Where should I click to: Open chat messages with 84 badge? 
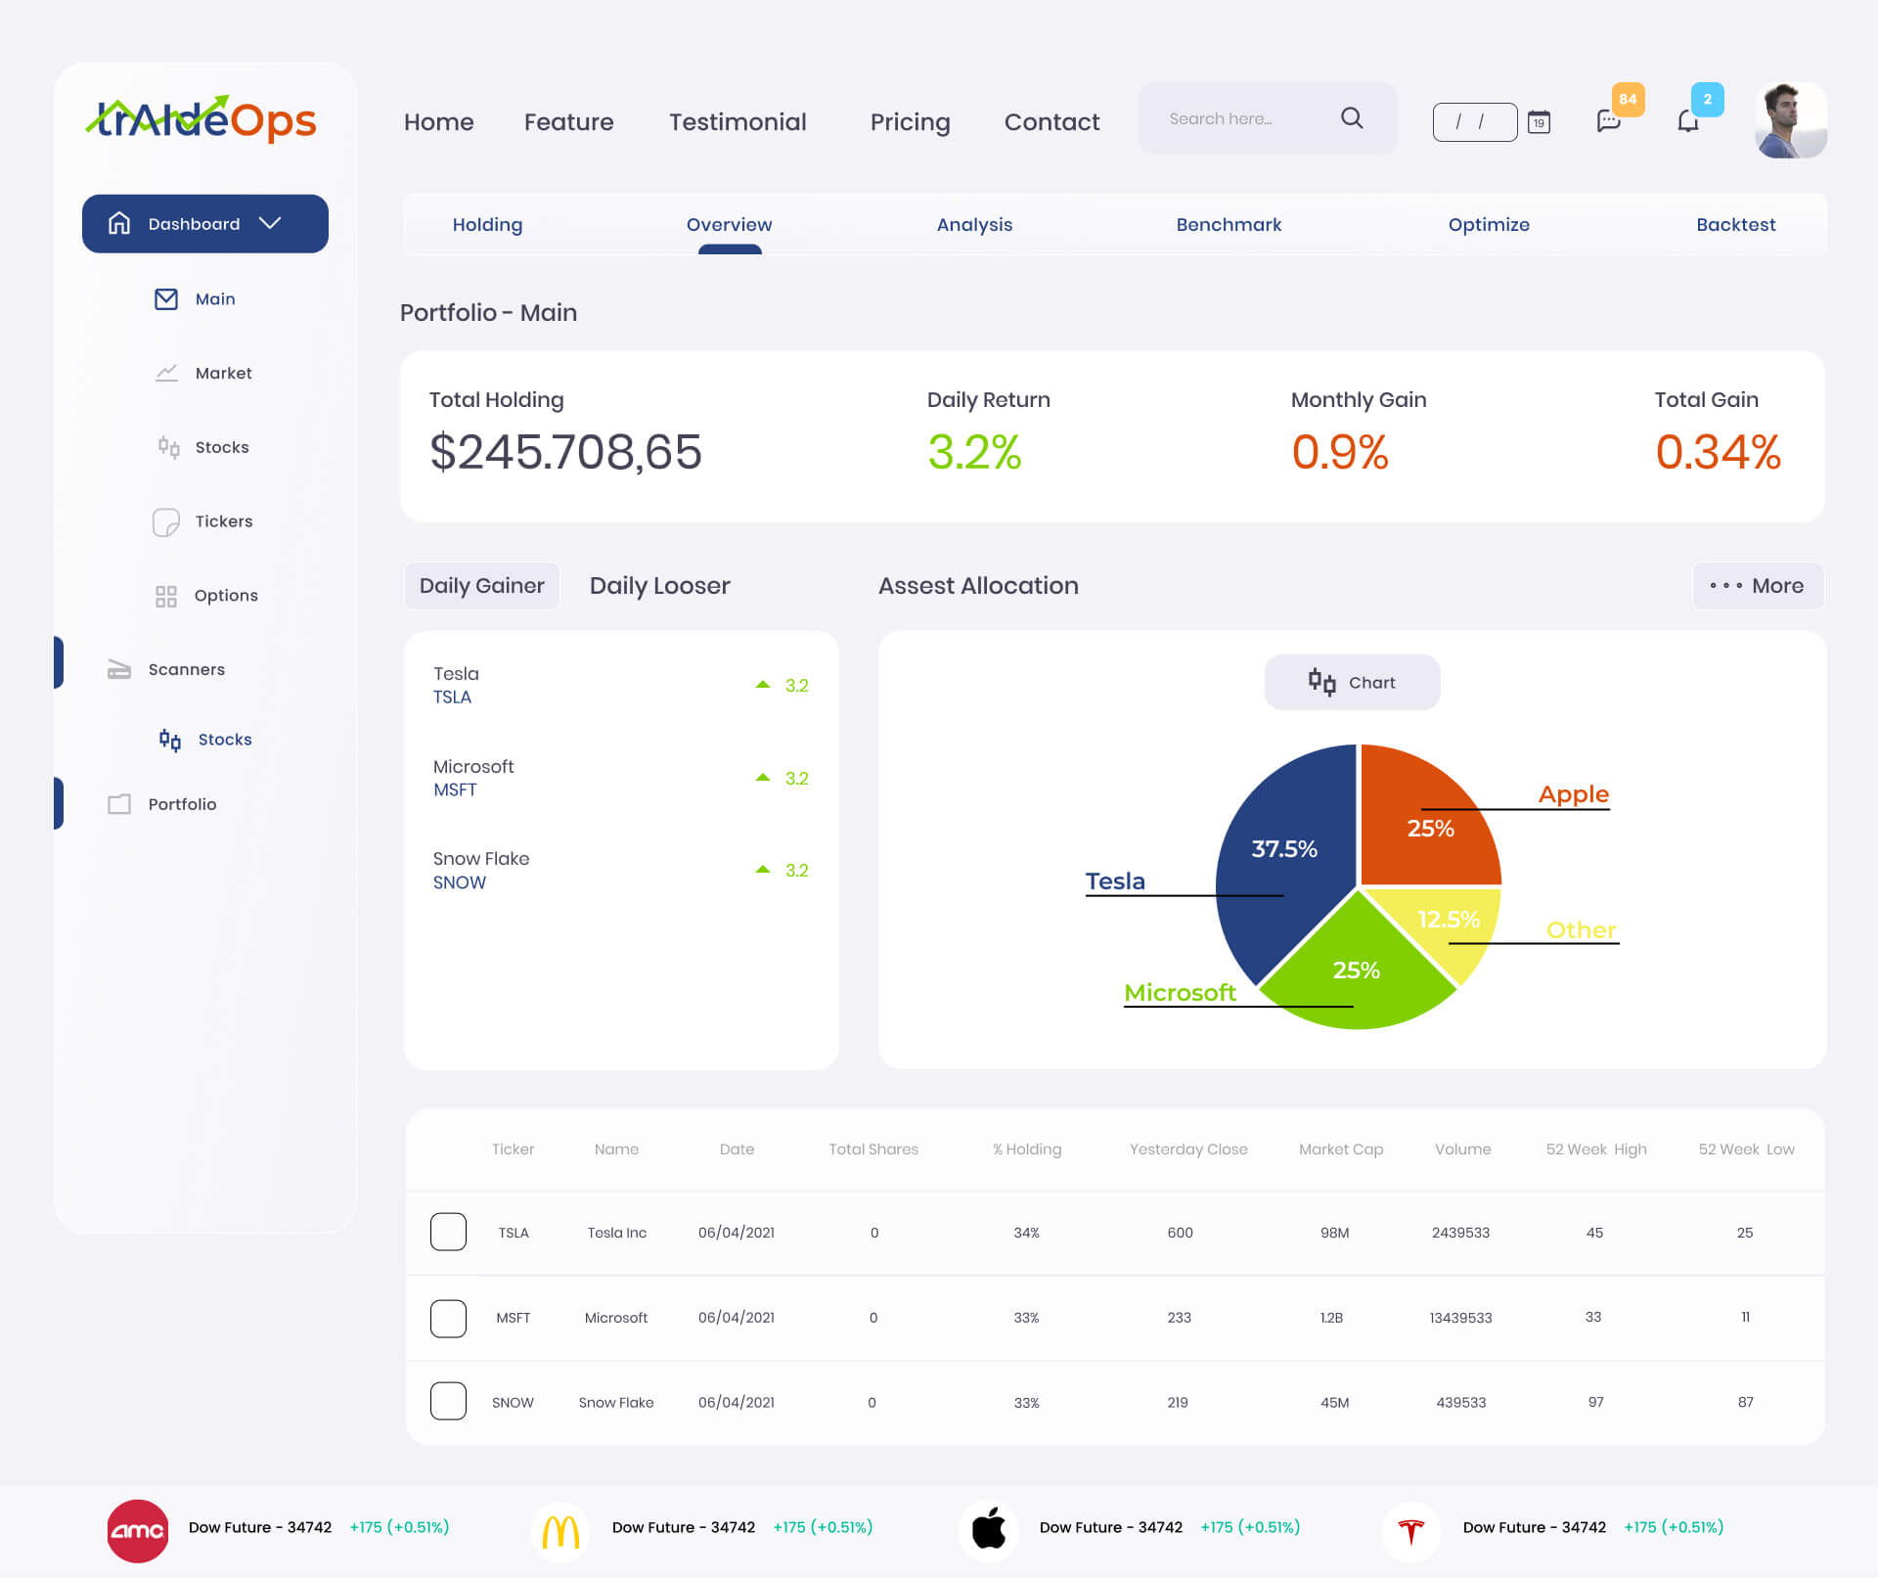coord(1609,121)
